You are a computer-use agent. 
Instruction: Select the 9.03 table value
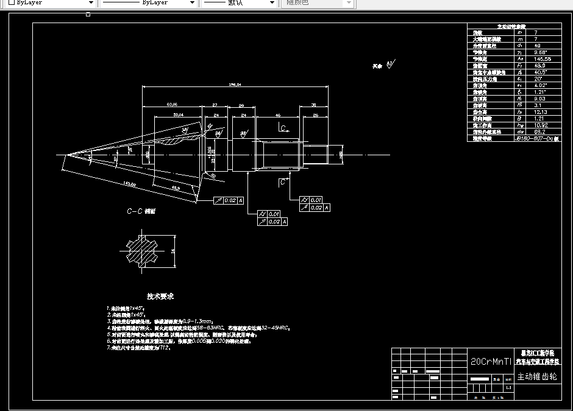(539, 99)
